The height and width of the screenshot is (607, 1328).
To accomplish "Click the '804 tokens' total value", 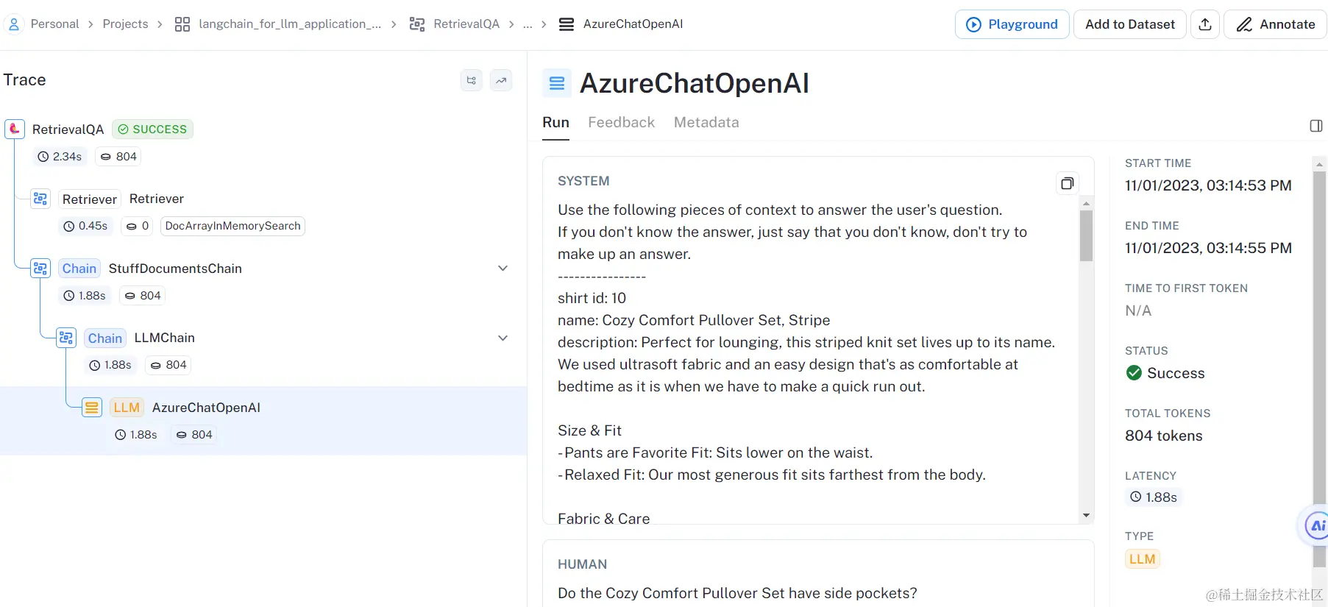I will point(1163,436).
